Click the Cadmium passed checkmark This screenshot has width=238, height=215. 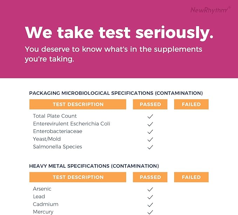(x=150, y=205)
